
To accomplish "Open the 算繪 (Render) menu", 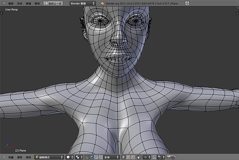I will click(28, 3).
